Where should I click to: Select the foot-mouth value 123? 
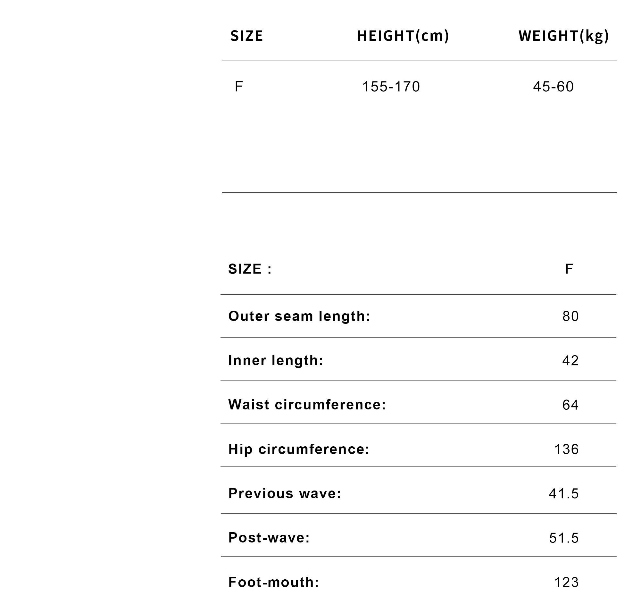(567, 582)
